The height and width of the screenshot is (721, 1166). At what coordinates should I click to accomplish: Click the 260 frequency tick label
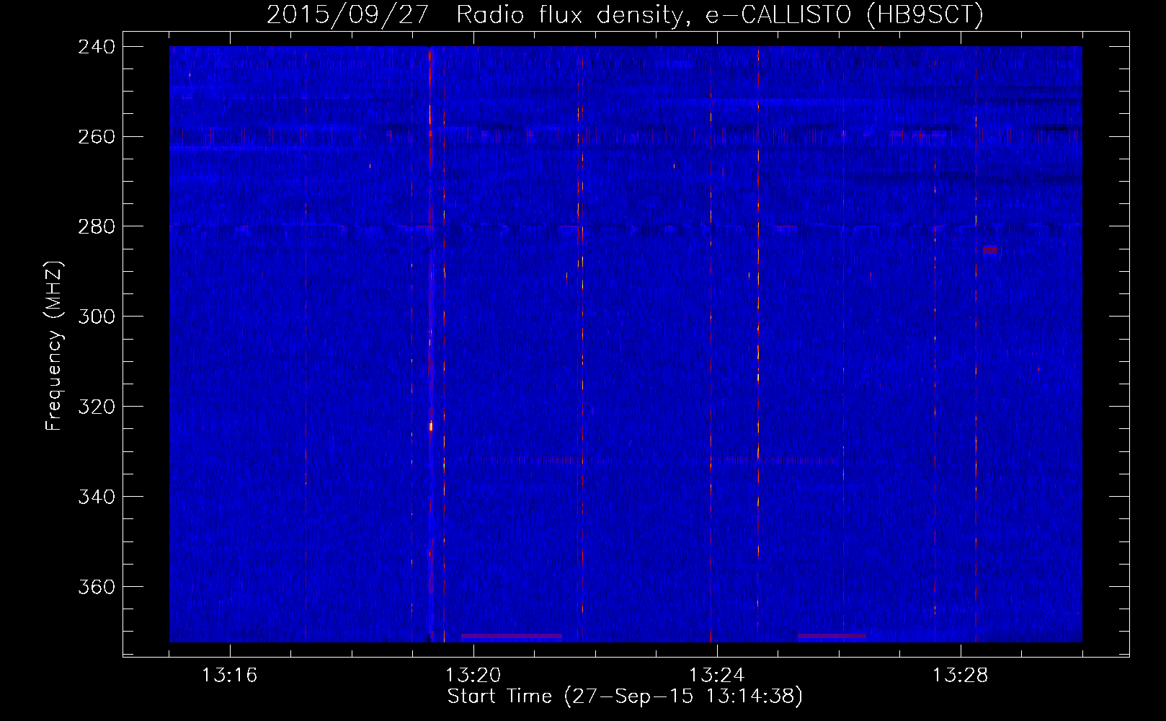tap(97, 137)
